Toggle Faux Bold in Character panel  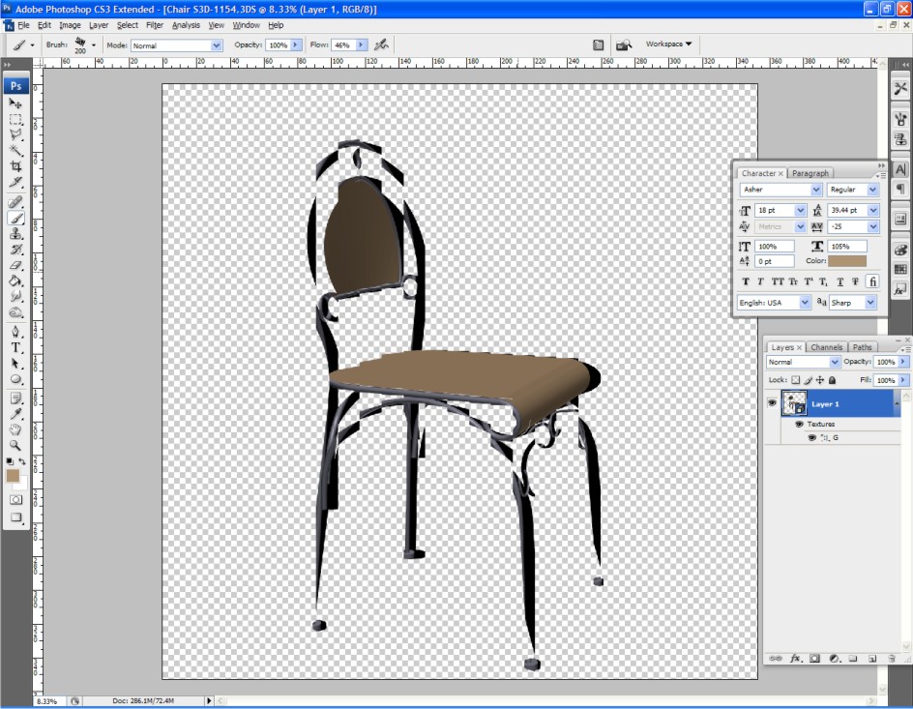pyautogui.click(x=746, y=281)
